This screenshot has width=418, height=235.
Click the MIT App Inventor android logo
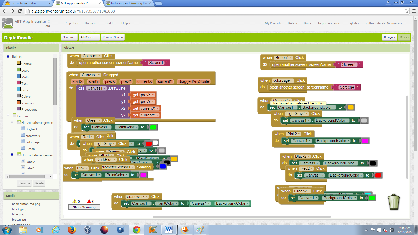pos(7,23)
